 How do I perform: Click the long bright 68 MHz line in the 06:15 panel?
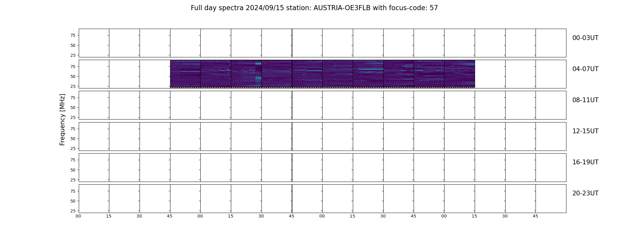tap(371, 69)
